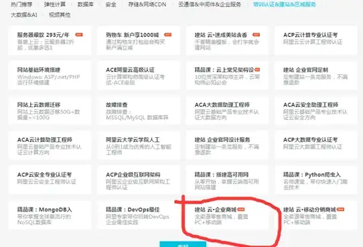Select the 精品课:DevOps最佳 card
363x247 pixels.
139,215
